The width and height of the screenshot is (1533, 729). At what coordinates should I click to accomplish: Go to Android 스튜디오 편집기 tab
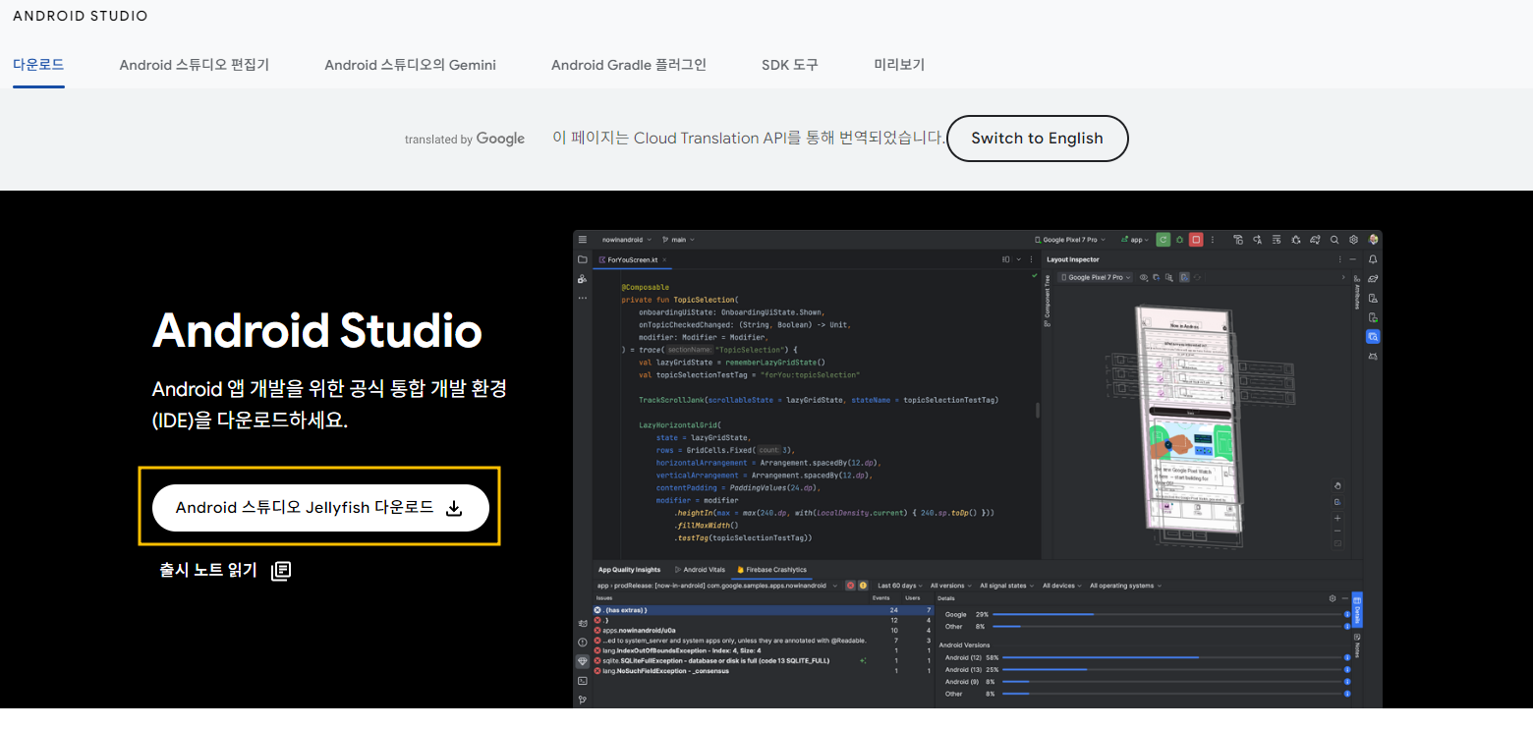(x=194, y=65)
